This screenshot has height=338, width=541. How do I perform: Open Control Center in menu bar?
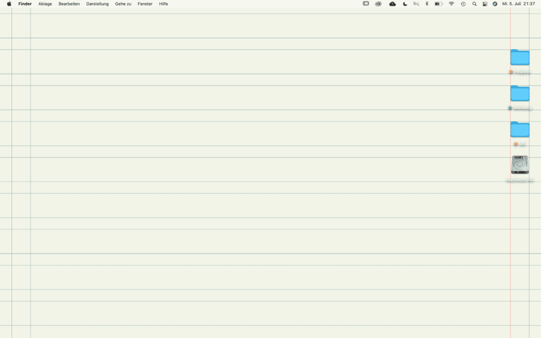484,4
